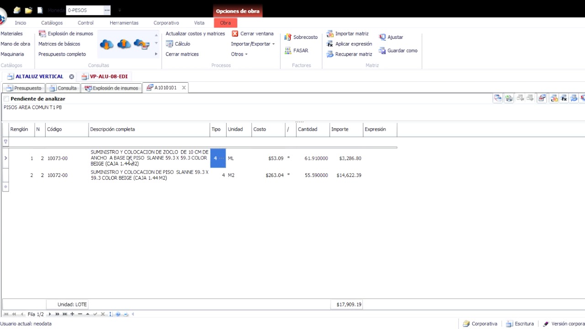This screenshot has width=585, height=329.
Task: Click Recuperar matriz
Action: [349, 54]
